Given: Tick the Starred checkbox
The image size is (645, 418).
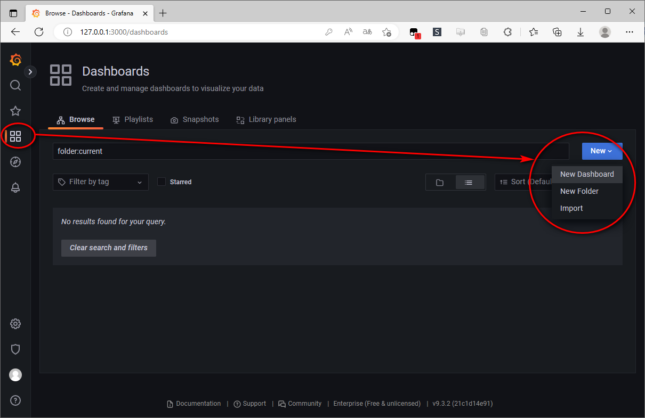Looking at the screenshot, I should tap(162, 182).
